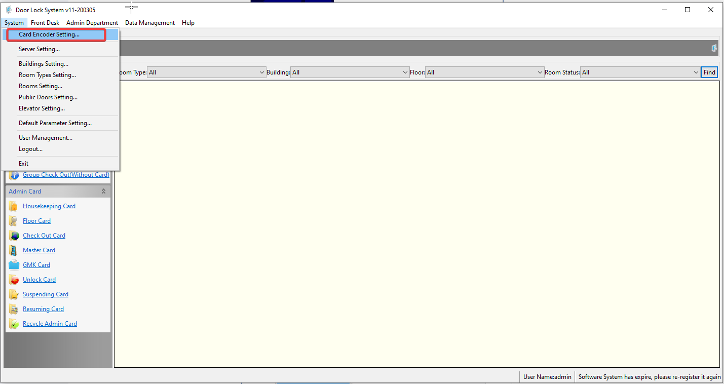724x384 pixels.
Task: Open the Help menu
Action: (188, 23)
